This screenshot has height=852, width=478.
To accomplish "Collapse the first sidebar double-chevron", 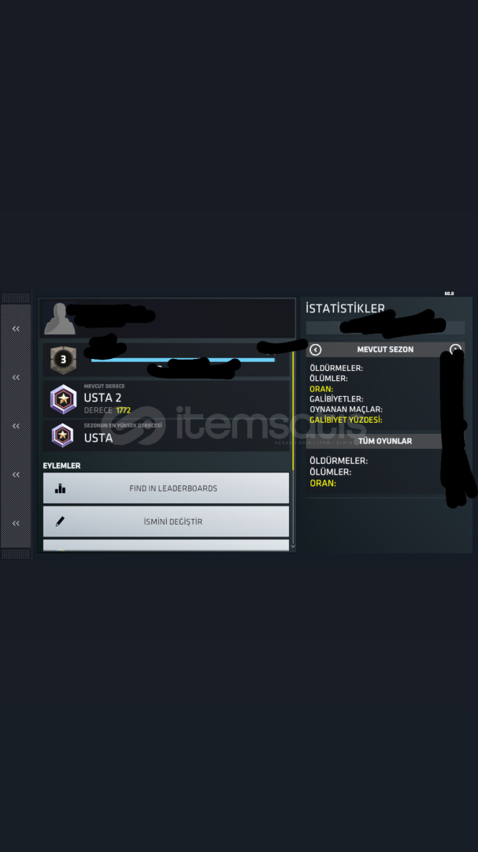I will click(16, 329).
